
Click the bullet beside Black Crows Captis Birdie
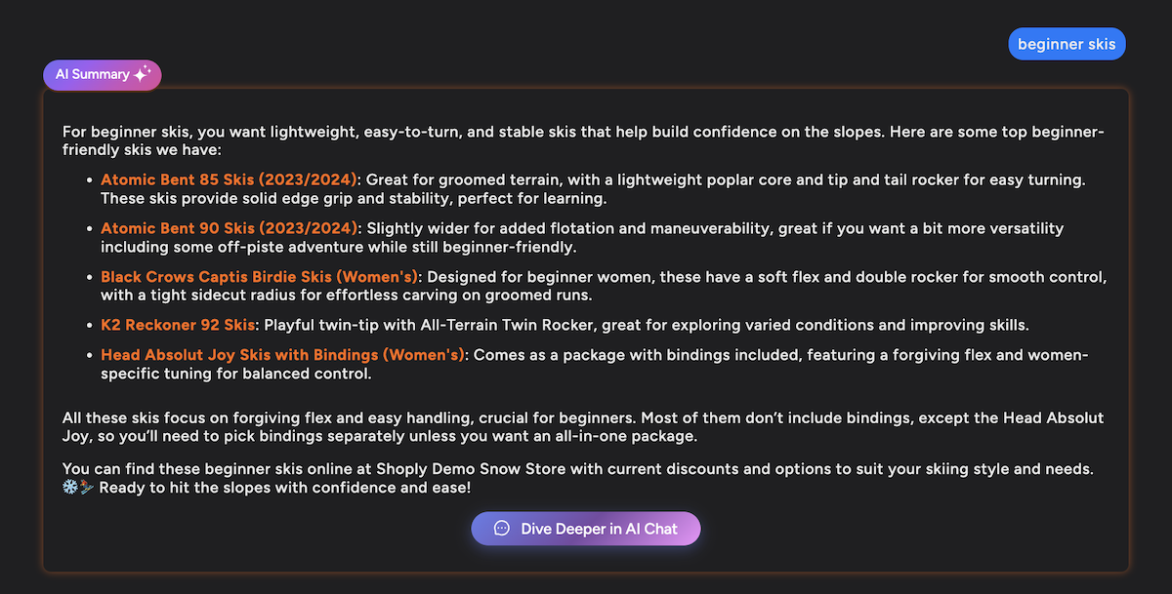tap(90, 276)
